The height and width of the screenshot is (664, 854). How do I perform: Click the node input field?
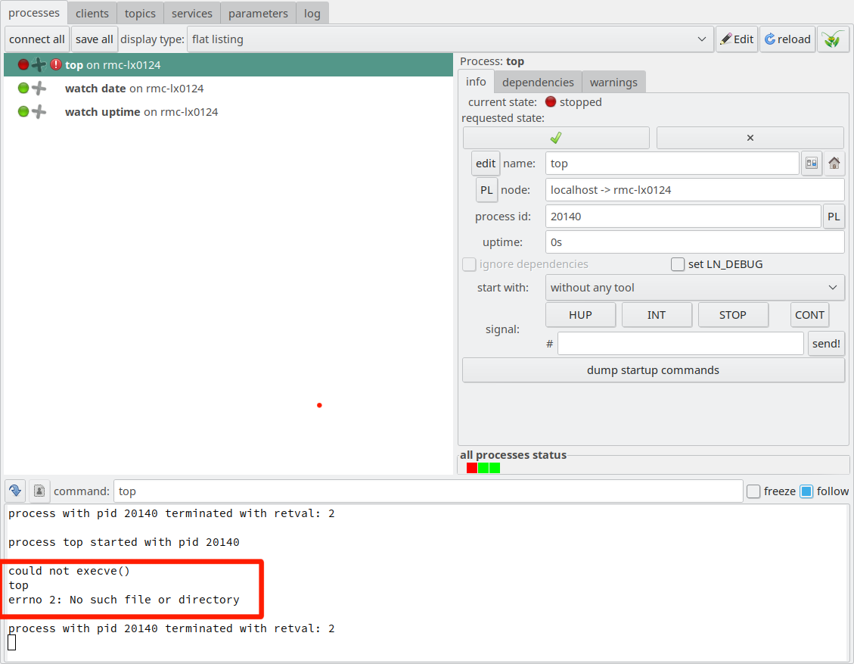(695, 190)
